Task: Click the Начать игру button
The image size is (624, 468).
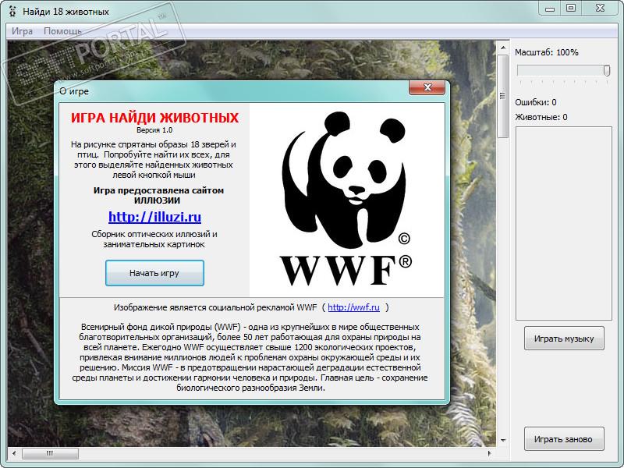Action: tap(154, 273)
